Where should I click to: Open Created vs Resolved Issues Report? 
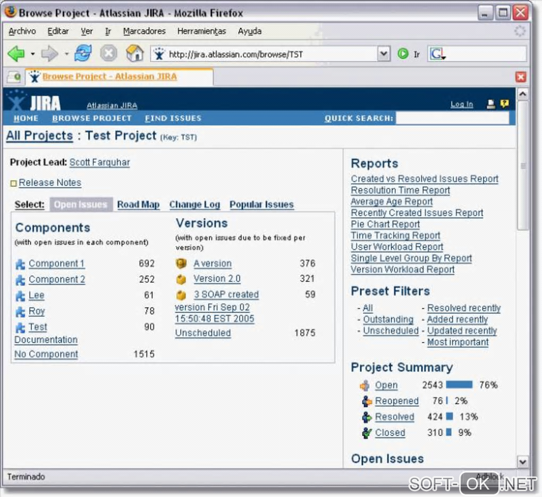[425, 179]
